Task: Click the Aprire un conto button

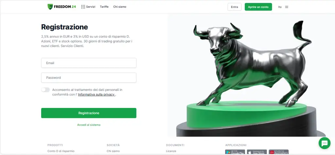Action: click(x=258, y=7)
